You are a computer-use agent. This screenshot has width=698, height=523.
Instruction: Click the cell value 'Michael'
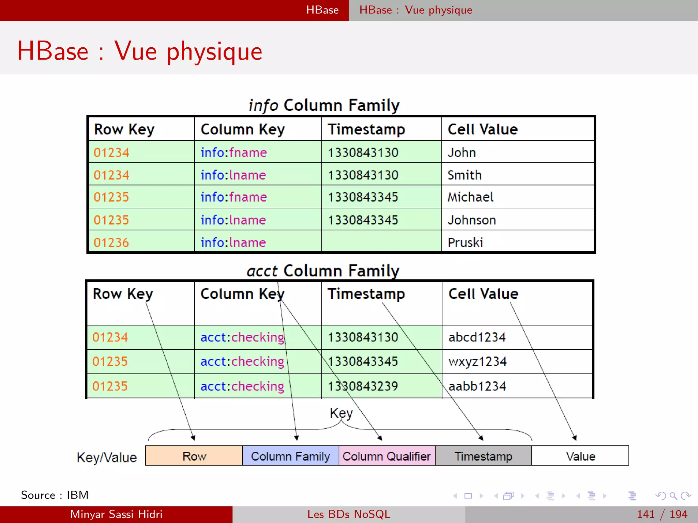pyautogui.click(x=470, y=197)
